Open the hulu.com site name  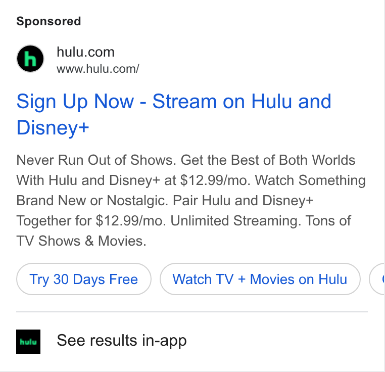click(x=85, y=52)
